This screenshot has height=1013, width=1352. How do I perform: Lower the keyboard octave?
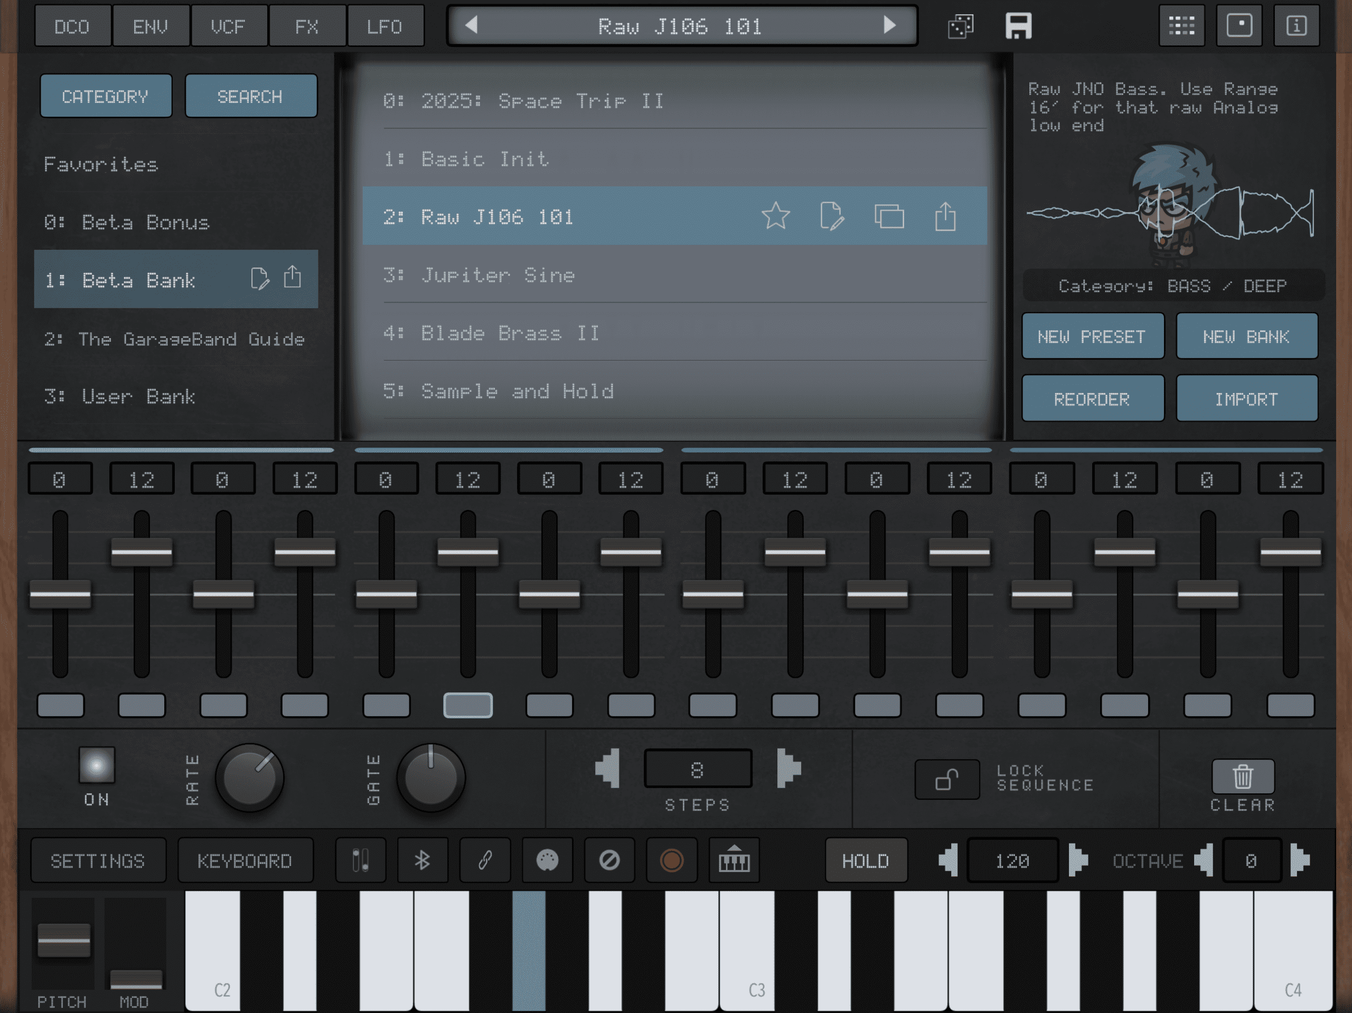point(1204,860)
